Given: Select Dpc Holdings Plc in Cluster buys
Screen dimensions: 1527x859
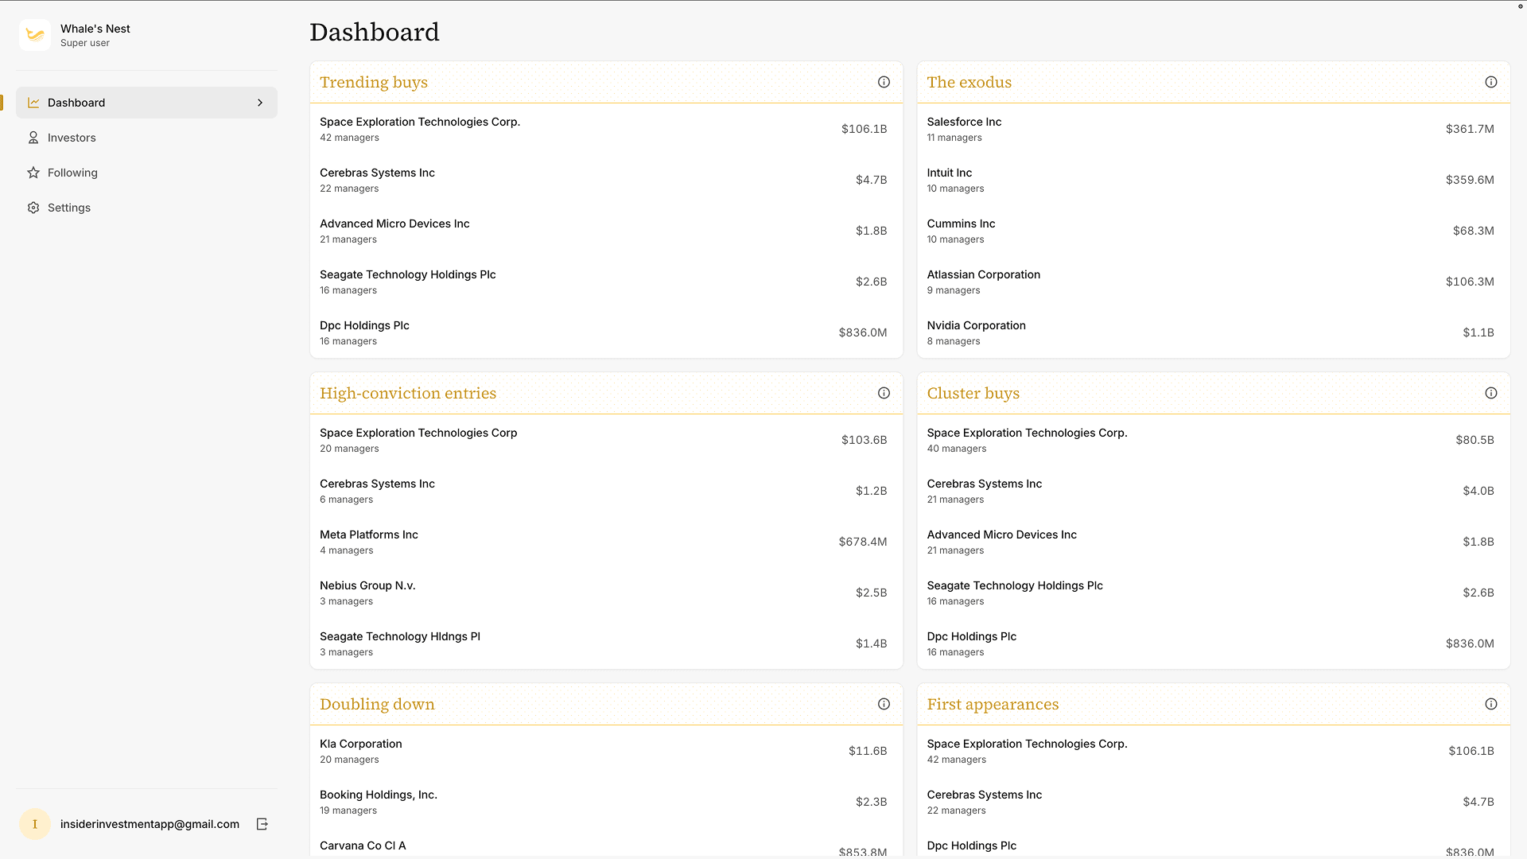Looking at the screenshot, I should point(1213,643).
